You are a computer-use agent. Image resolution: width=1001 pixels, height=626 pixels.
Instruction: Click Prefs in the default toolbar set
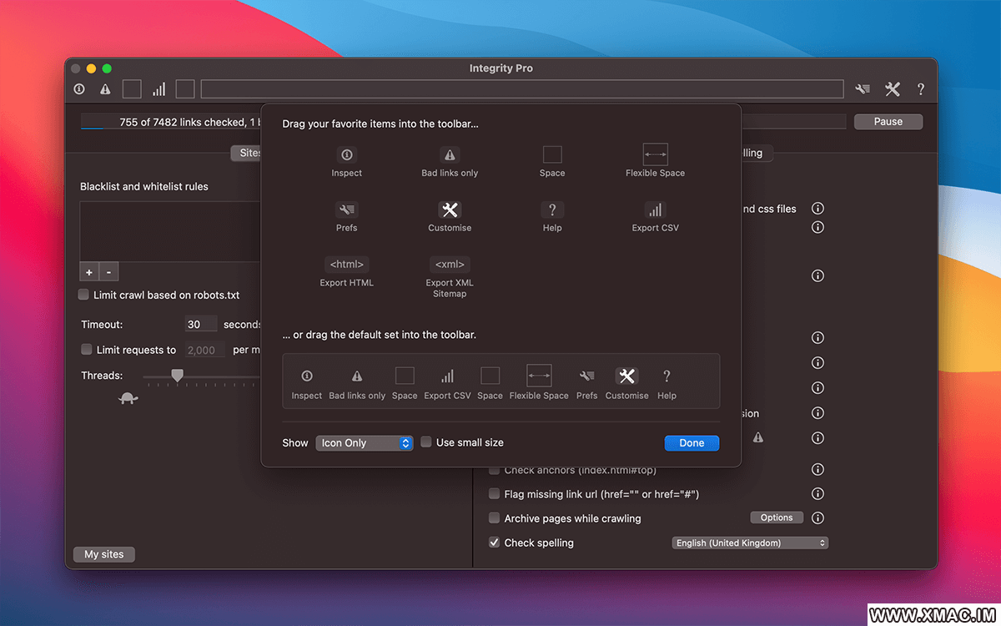tap(587, 384)
